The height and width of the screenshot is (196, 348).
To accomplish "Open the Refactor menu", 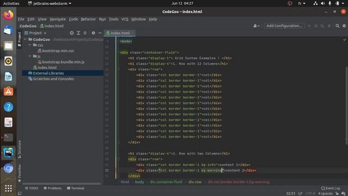I will click(x=88, y=19).
